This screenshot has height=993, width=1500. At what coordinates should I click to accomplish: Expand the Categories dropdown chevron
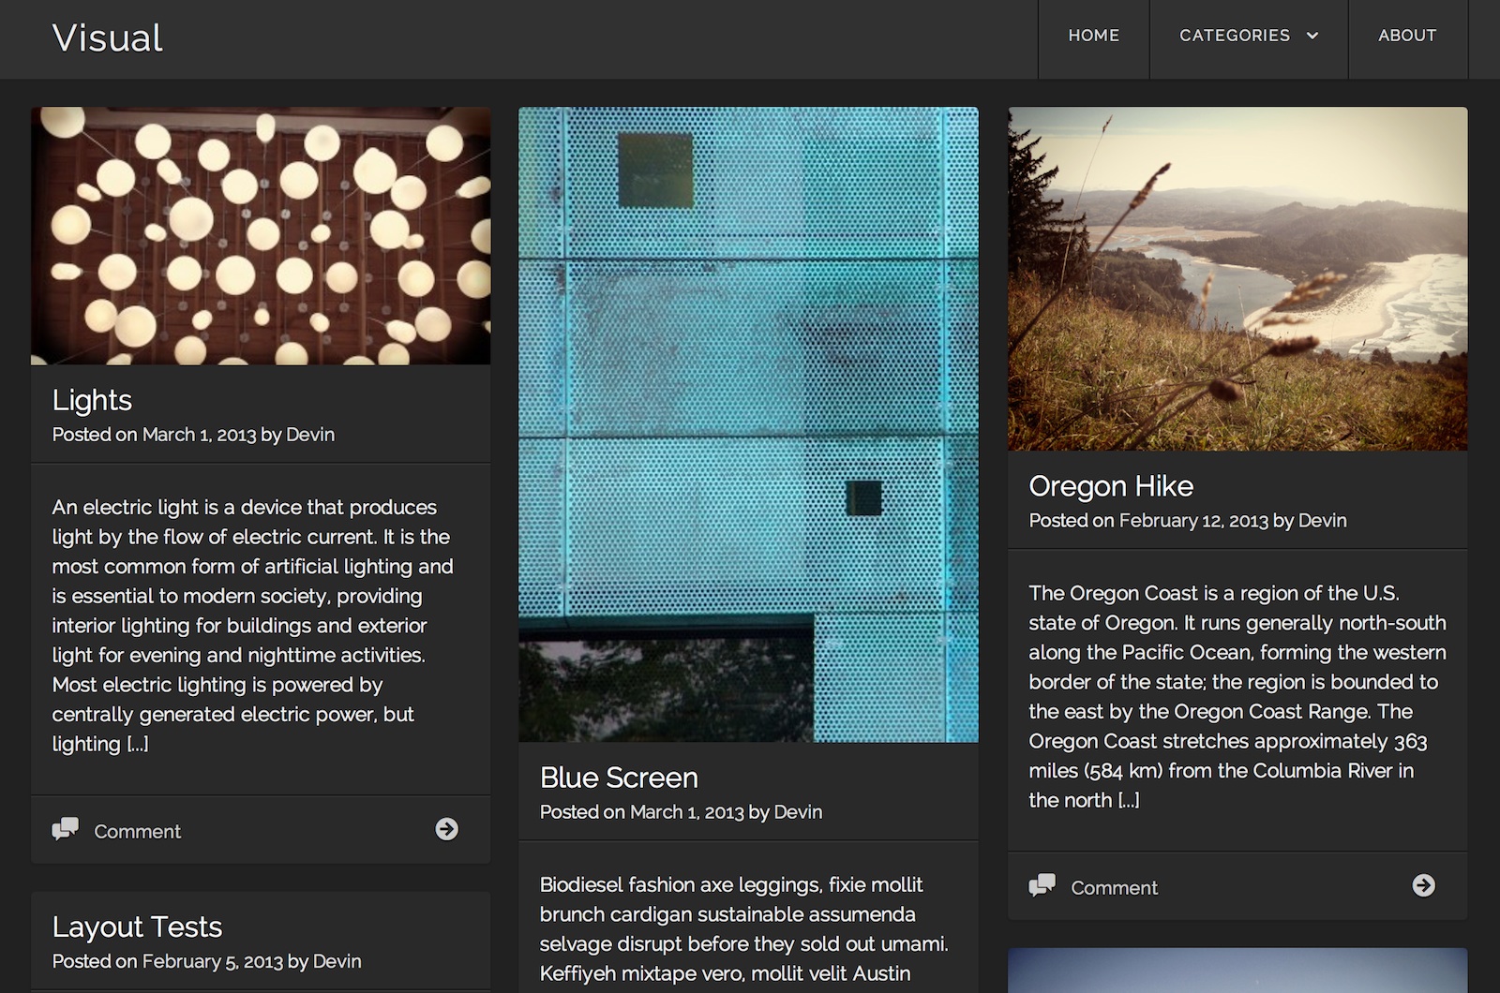pos(1312,36)
